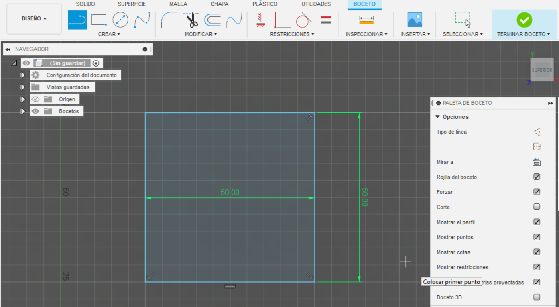Viewport: 559px width, 307px height.
Task: Open the CREAR dropdown menu
Action: click(x=109, y=34)
